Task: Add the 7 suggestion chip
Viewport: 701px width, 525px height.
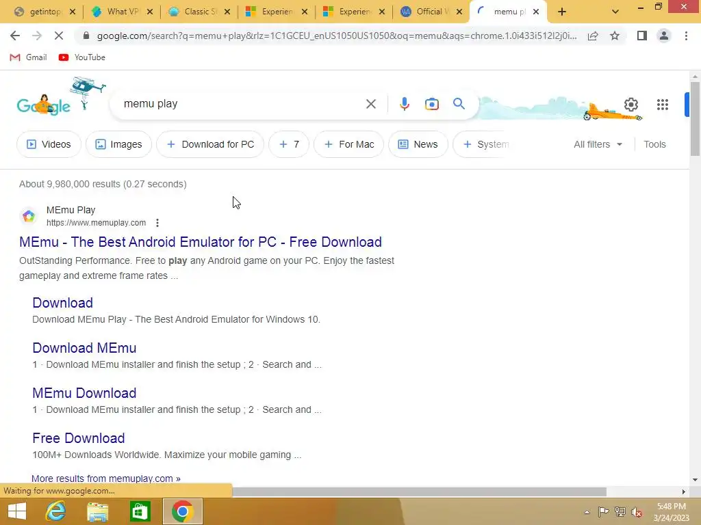Action: point(289,144)
